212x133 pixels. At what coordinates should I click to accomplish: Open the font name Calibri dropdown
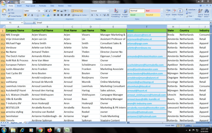tap(37, 11)
